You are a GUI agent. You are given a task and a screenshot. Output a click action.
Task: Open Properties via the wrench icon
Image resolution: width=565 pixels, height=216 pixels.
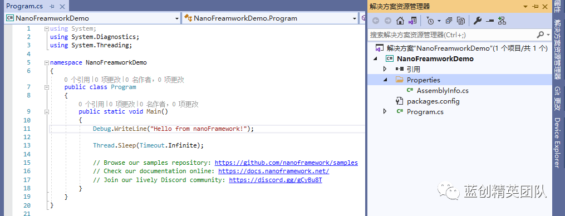(x=478, y=21)
